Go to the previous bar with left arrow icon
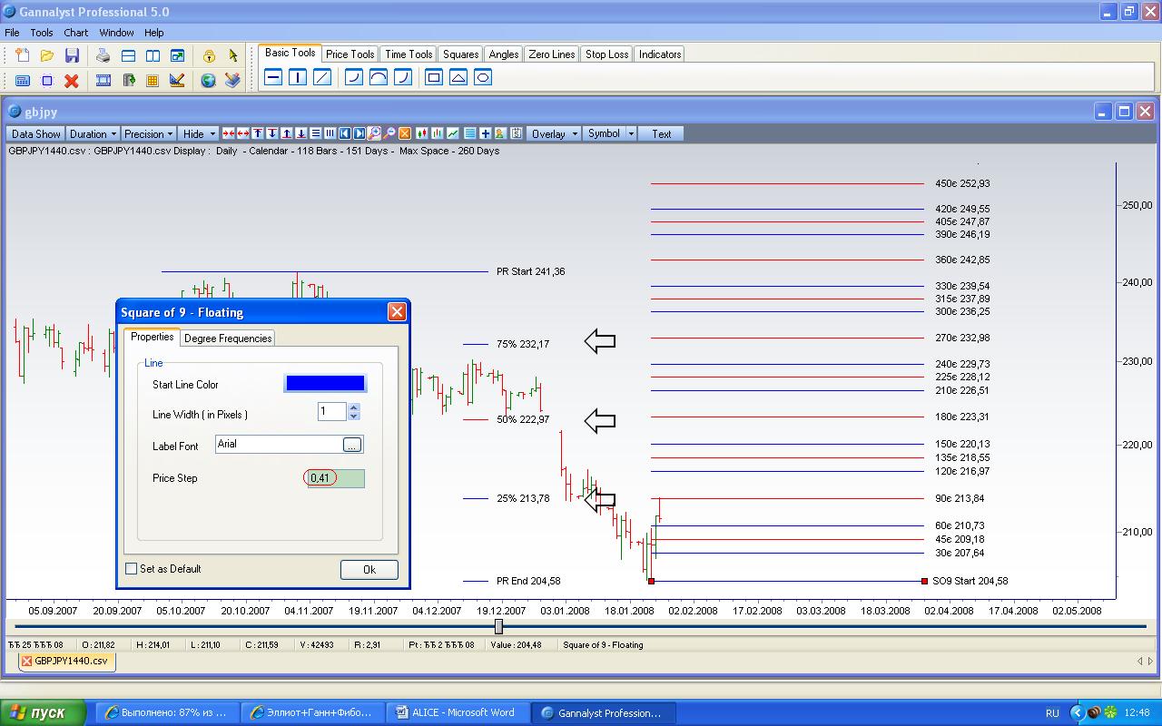Viewport: 1162px width, 726px height. pos(345,133)
